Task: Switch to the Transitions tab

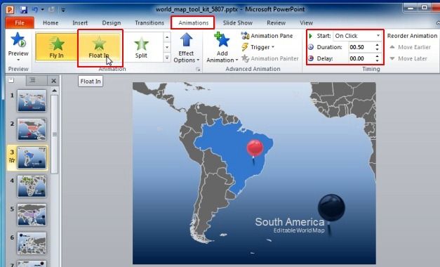Action: pos(149,22)
